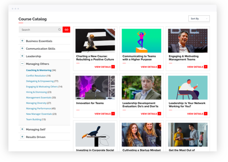Viewport: 228px width, 162px height.
Task: Click the red arrow icon on Engaging & Motivating Management Teams
Action: 206,67
